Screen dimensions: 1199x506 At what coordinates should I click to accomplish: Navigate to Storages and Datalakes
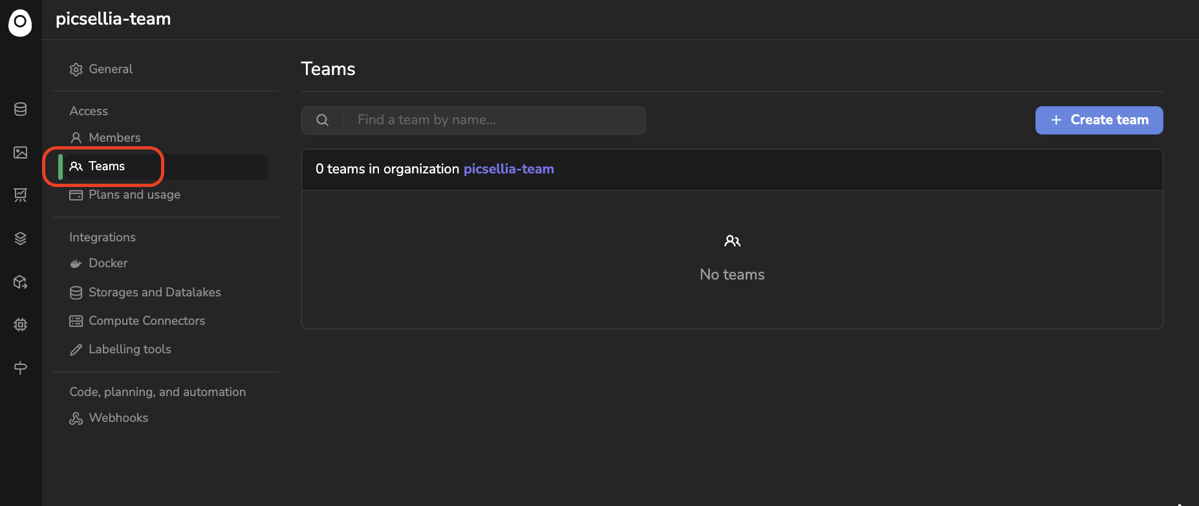pos(154,292)
